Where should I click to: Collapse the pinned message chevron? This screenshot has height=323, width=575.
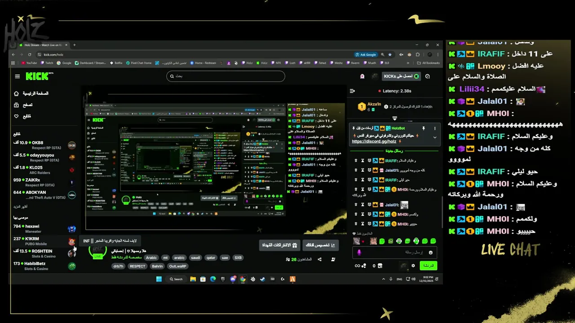point(434,137)
